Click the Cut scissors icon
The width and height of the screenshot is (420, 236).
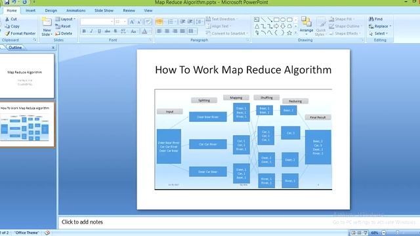(x=7, y=19)
